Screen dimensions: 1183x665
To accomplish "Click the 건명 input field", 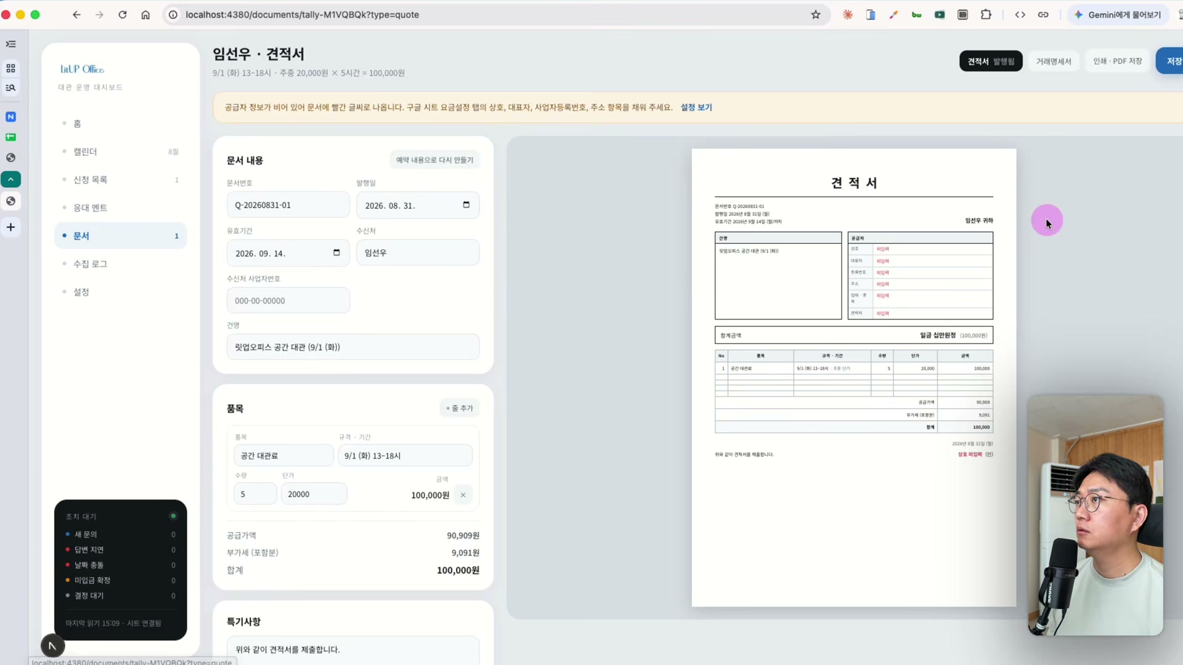I will pyautogui.click(x=353, y=347).
